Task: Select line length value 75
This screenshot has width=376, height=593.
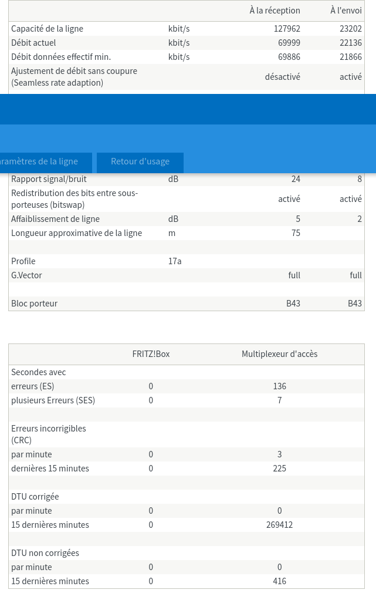Action: 296,233
